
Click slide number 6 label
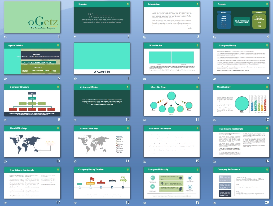[x=129, y=78]
